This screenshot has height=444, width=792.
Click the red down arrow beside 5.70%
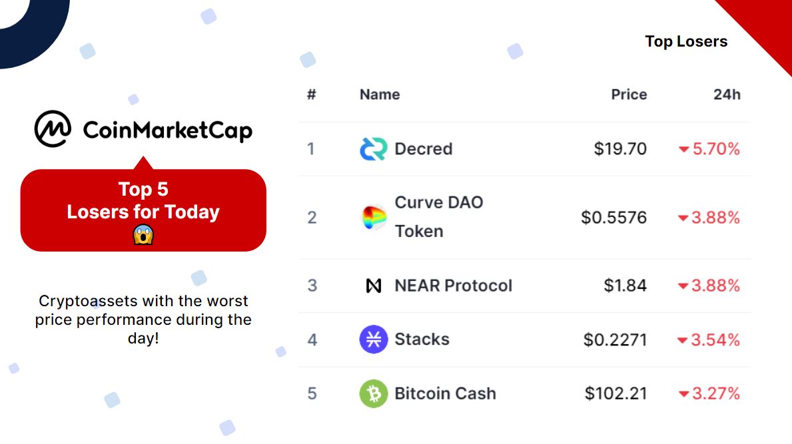click(683, 150)
